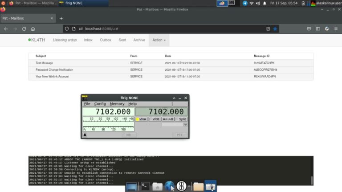Enable Split mode in flrig
342x192 pixels.
181,119
